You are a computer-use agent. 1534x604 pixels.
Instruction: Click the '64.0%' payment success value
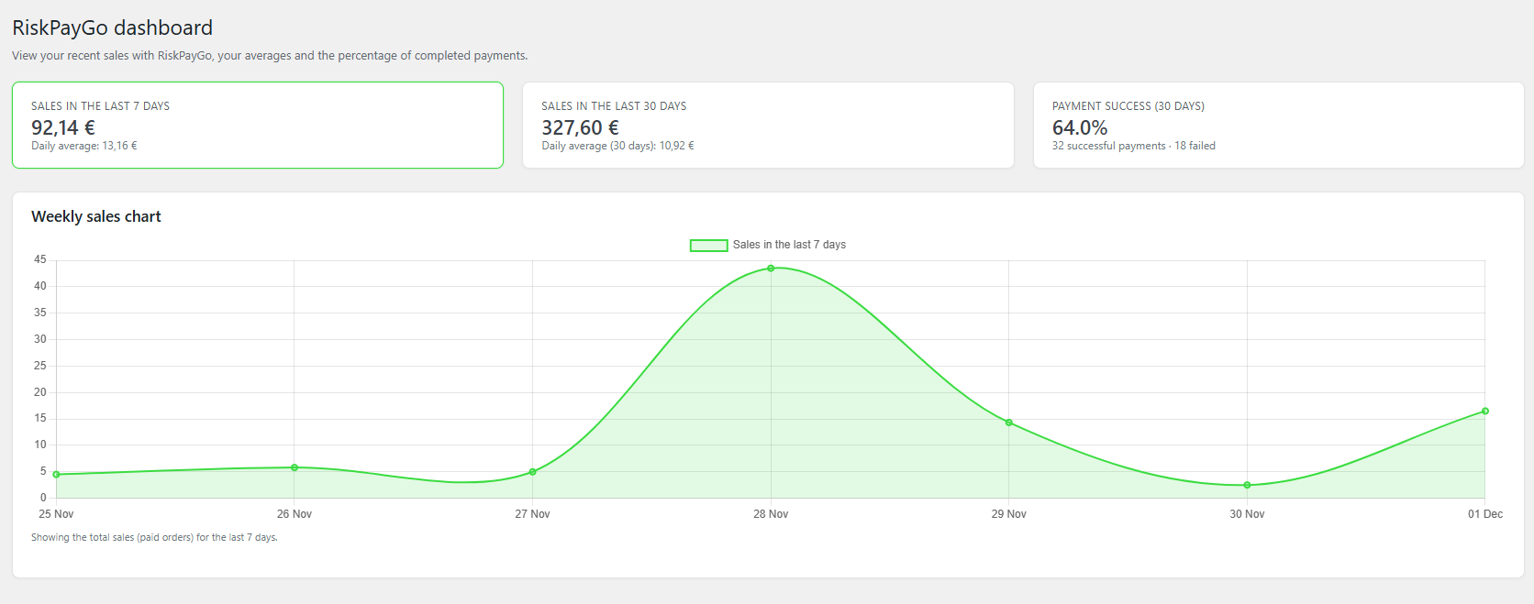tap(1080, 127)
